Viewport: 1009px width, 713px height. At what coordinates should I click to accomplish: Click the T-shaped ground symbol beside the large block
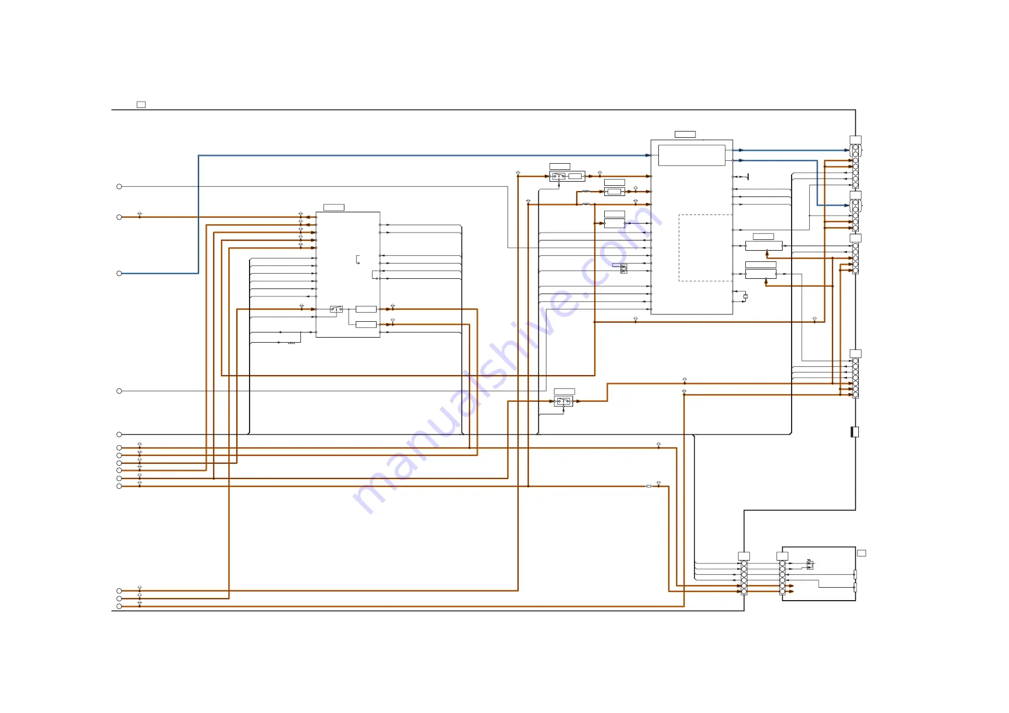748,177
